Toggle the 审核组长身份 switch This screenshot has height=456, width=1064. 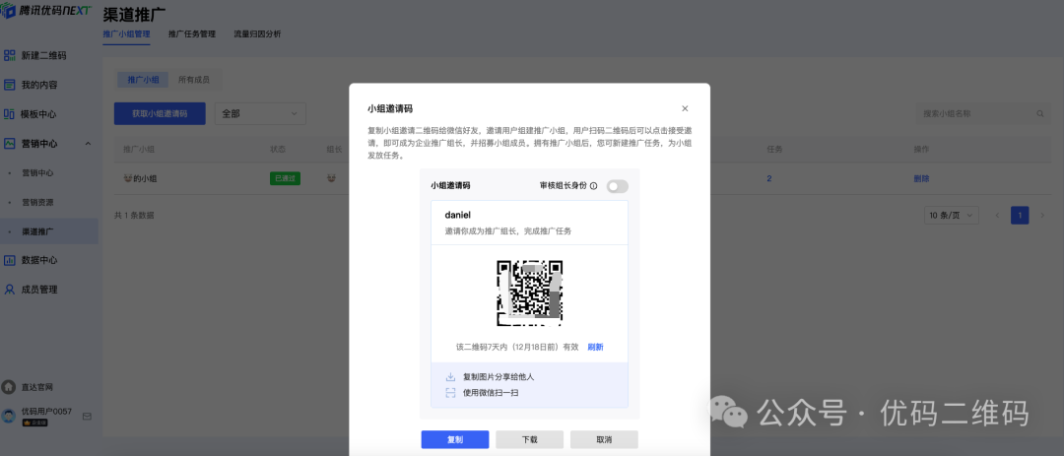(x=618, y=186)
